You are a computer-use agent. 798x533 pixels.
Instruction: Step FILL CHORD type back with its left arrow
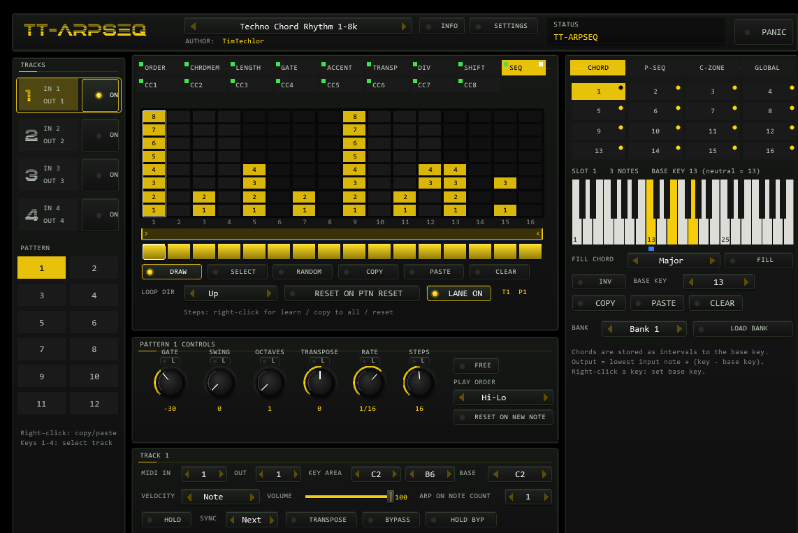click(x=635, y=261)
